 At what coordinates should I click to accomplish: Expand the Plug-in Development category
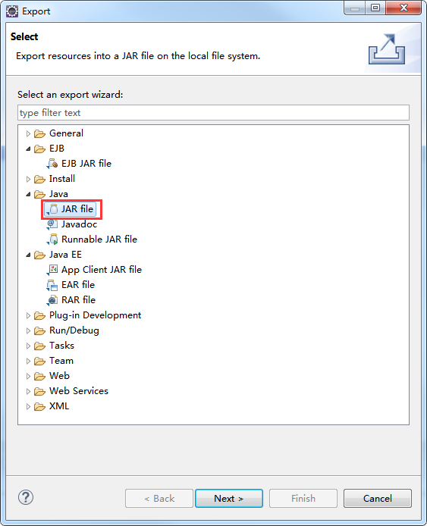pos(28,315)
